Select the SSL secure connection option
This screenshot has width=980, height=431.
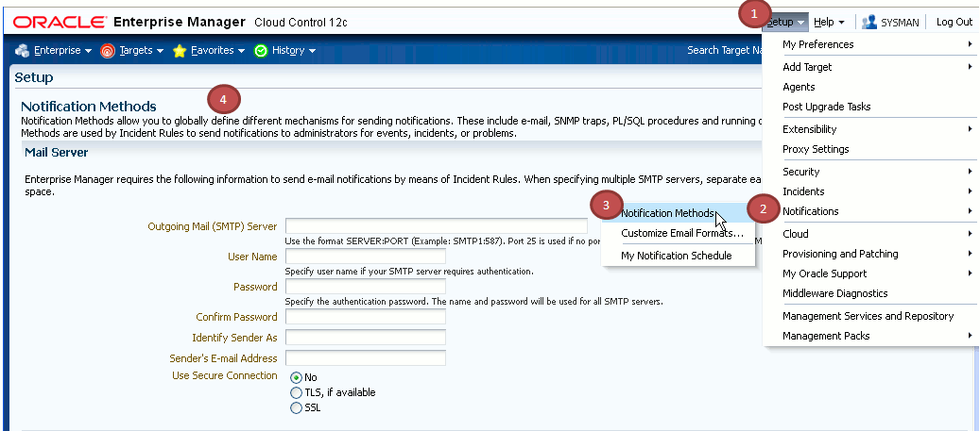(296, 408)
